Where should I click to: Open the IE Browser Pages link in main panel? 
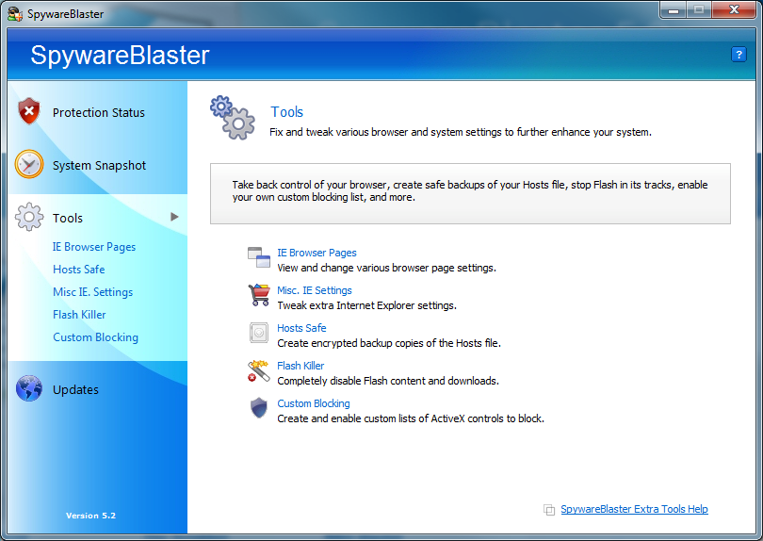[317, 253]
